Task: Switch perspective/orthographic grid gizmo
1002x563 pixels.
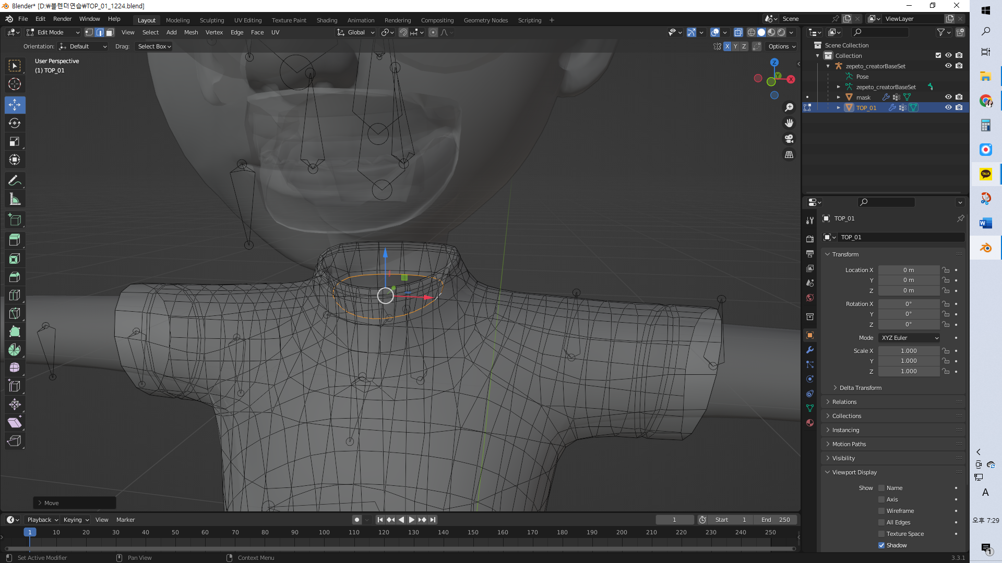Action: 789,155
